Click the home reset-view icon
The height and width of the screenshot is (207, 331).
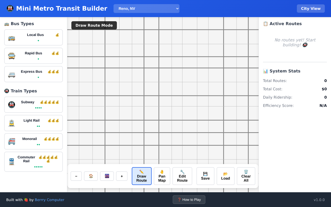91,176
